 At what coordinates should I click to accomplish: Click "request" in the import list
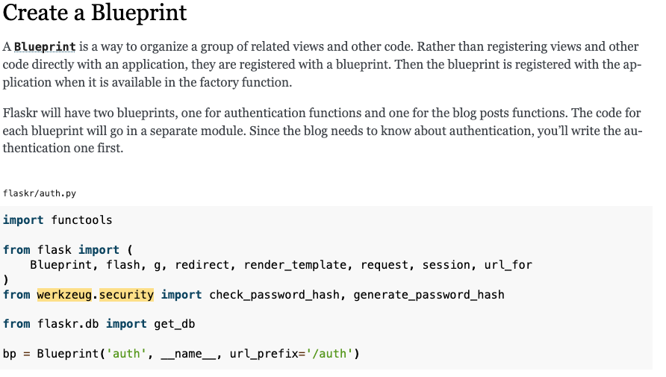pos(384,265)
